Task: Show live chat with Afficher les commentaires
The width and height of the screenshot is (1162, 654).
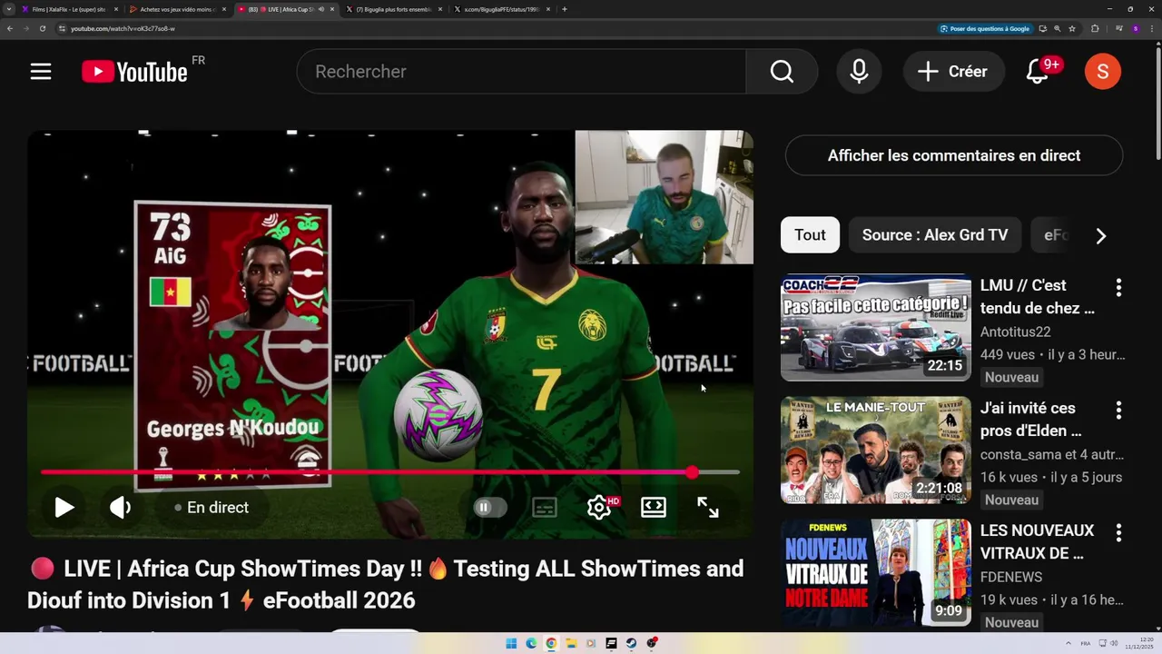Action: 954,155
